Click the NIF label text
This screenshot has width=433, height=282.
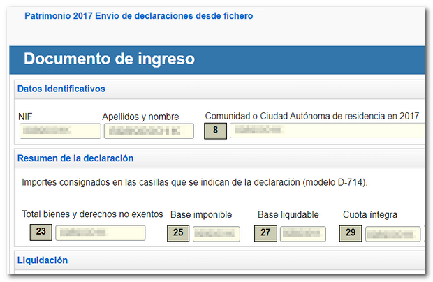click(26, 116)
